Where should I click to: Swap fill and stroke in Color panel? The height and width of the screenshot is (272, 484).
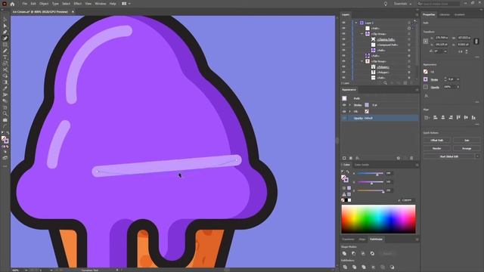[348, 172]
